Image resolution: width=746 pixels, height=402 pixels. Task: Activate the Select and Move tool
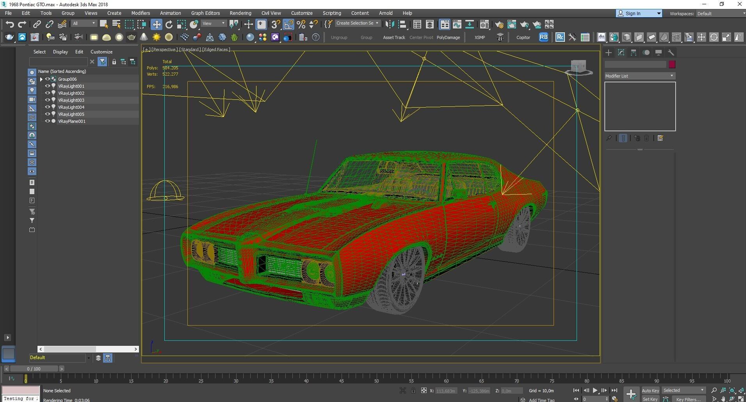(156, 24)
